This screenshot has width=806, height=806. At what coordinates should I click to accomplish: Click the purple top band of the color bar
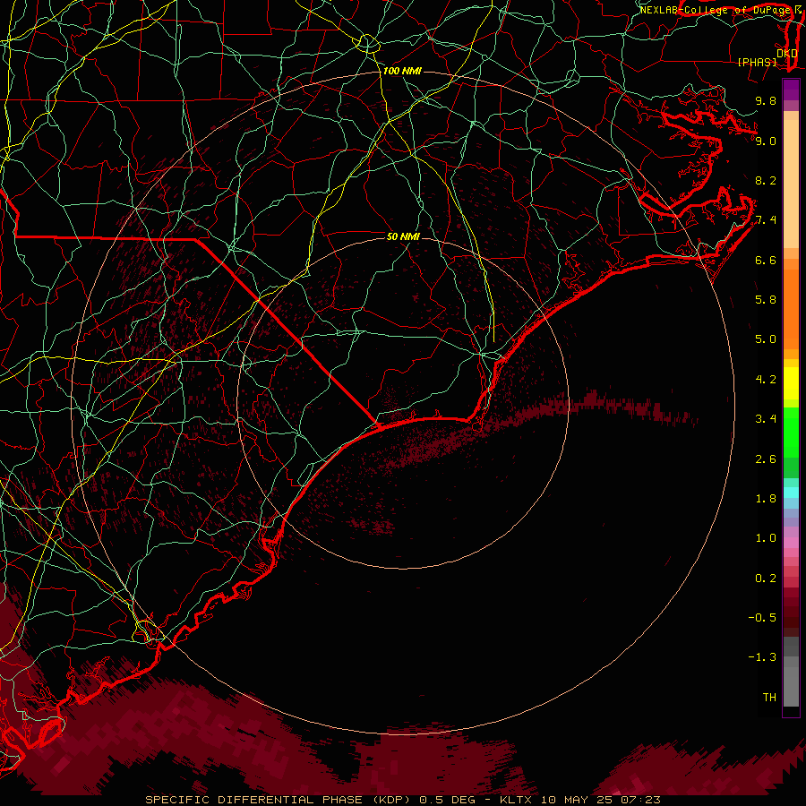pos(791,90)
